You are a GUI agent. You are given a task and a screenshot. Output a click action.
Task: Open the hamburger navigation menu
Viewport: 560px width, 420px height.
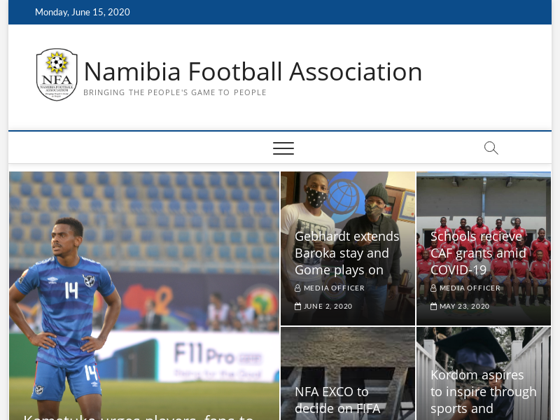(283, 148)
